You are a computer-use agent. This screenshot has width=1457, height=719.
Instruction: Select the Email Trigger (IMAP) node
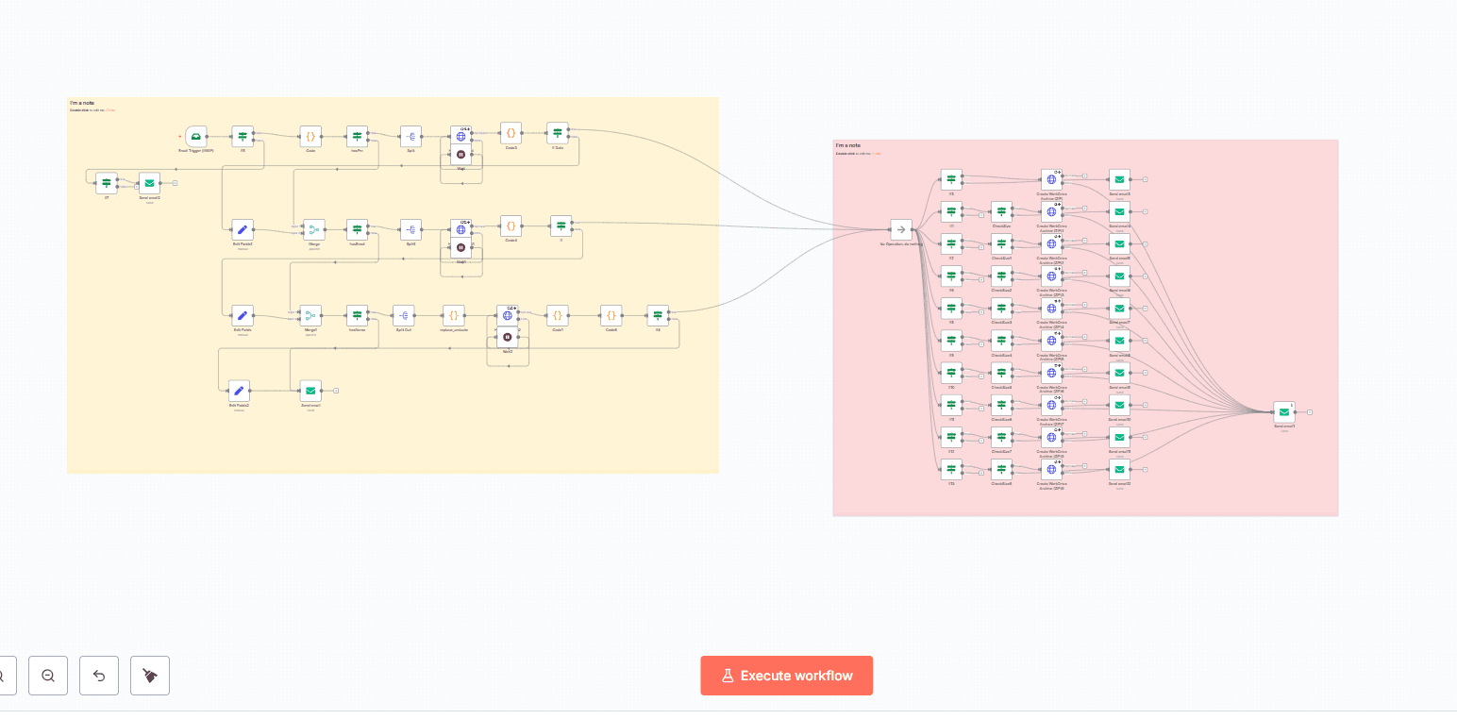click(x=196, y=137)
